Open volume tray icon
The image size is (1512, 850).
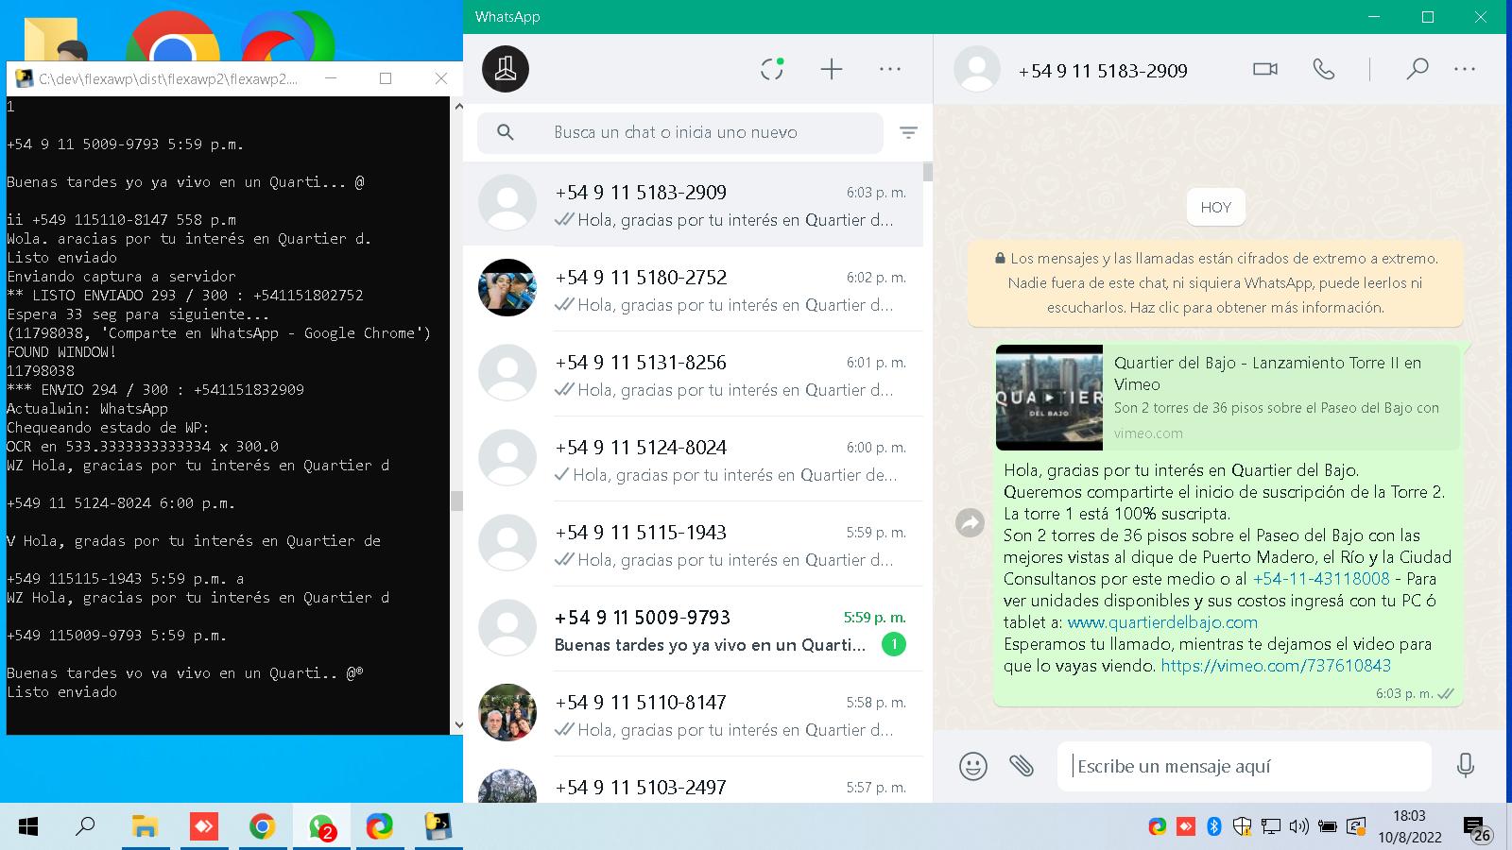tap(1299, 826)
